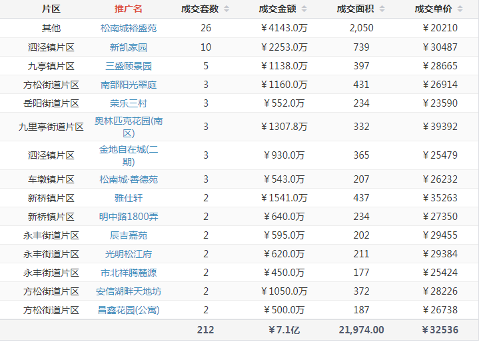Screen dimensions: 479x342
Task: Click the 岳阳街道片区 cell
Action: (51, 103)
